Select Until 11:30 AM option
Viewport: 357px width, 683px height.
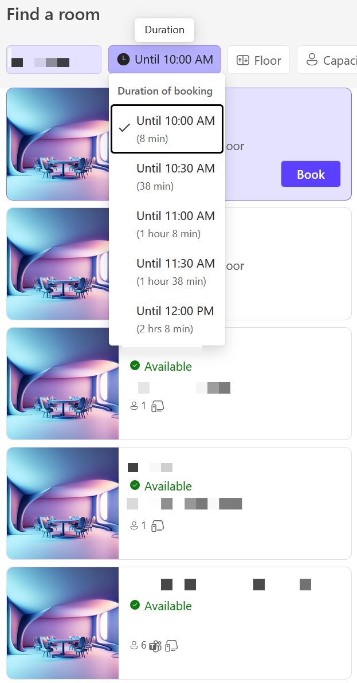click(x=167, y=272)
